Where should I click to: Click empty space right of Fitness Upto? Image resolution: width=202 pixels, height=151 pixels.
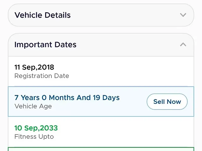133,132
